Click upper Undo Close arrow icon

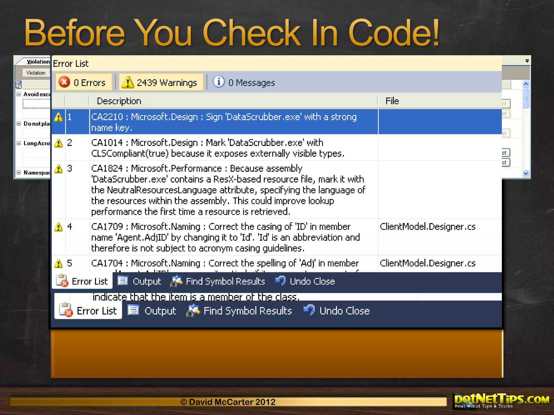click(281, 280)
